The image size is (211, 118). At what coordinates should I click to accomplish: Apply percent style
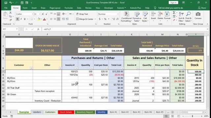pyautogui.click(x=105, y=19)
